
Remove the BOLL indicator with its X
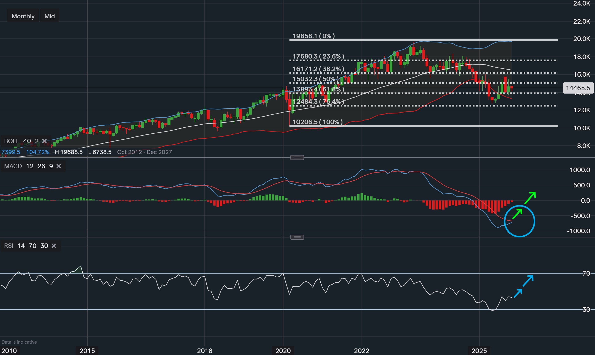[x=44, y=141]
